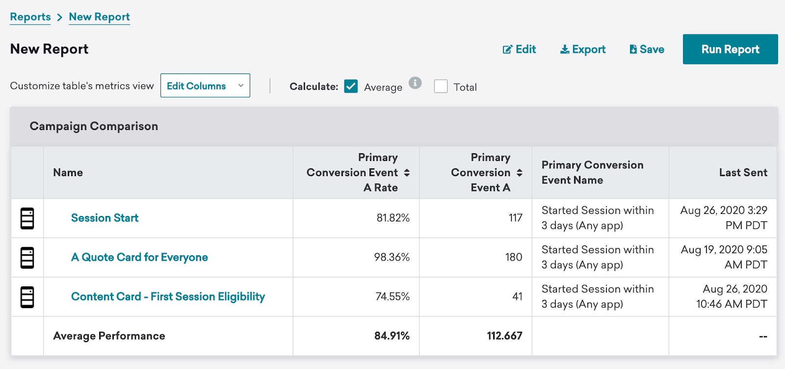
Task: Open the Session Start campaign link
Action: click(105, 218)
